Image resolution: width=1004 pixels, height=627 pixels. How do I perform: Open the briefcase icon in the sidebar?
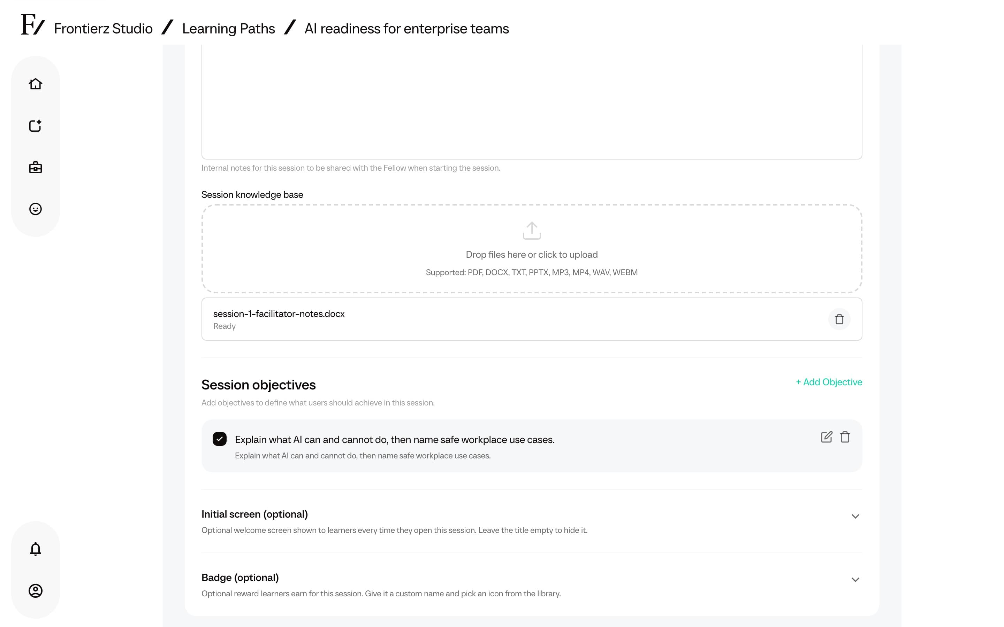[x=35, y=168]
